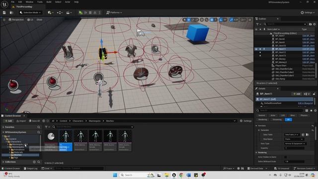Open the Help menu
The width and height of the screenshot is (318, 179).
point(76,2)
